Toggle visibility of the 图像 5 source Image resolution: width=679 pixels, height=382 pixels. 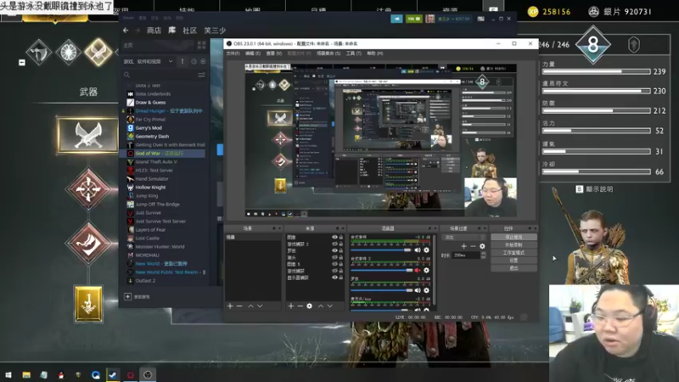(334, 264)
